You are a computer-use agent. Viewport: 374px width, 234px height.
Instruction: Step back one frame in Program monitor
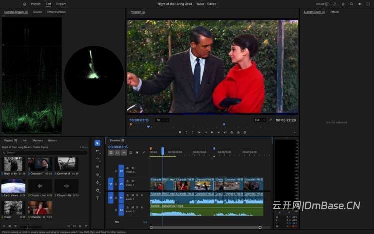(206, 132)
